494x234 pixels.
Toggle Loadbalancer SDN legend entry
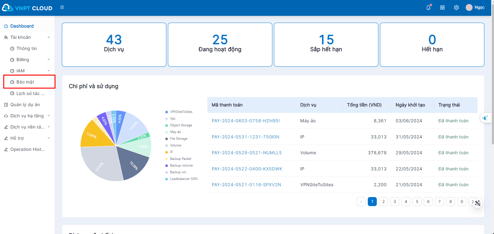tap(183, 179)
